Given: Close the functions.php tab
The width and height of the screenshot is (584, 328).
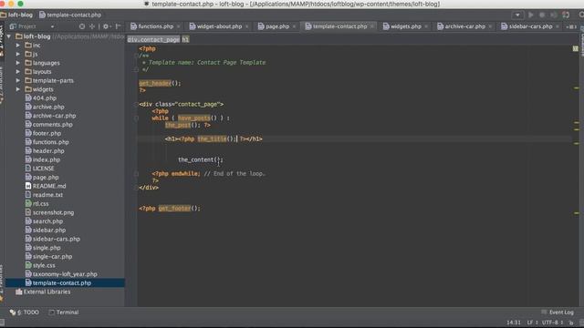Looking at the screenshot, I should click(179, 26).
